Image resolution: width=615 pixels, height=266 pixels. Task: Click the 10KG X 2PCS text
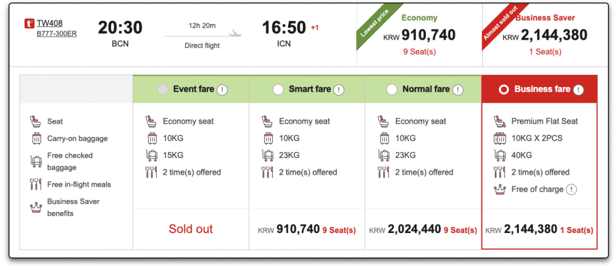click(x=536, y=139)
